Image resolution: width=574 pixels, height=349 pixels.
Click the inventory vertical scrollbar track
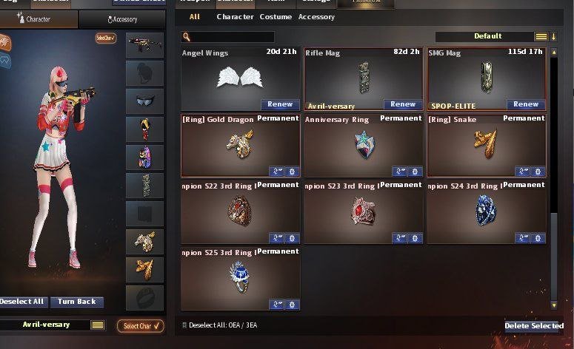554,179
